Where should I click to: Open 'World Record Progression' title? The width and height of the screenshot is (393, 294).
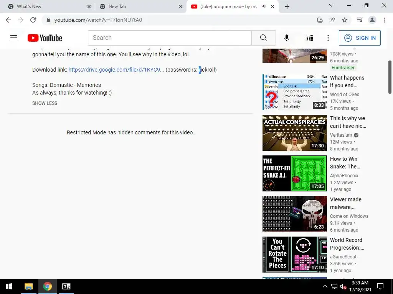point(347,244)
